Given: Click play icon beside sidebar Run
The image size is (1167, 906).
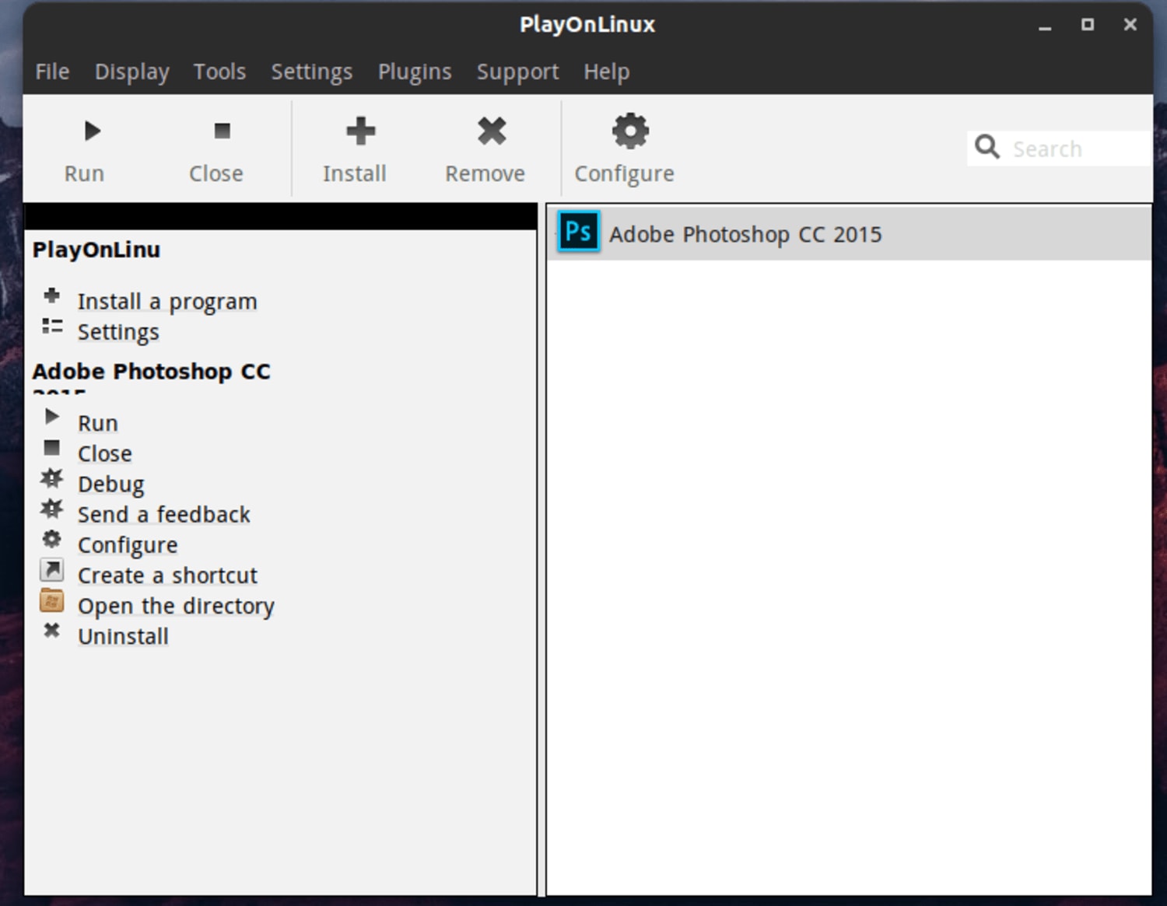Looking at the screenshot, I should point(52,417).
